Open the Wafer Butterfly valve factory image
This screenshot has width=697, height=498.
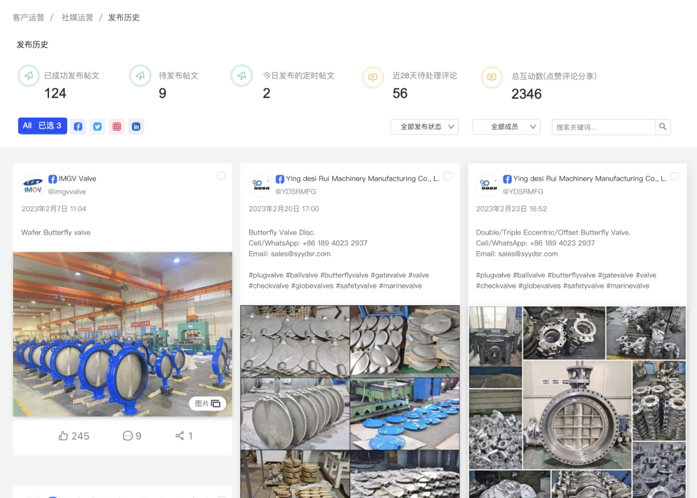click(x=122, y=334)
